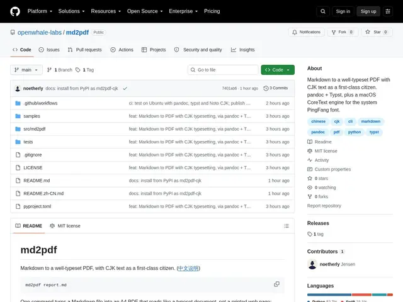Click the chinese topic tag

tap(318, 121)
